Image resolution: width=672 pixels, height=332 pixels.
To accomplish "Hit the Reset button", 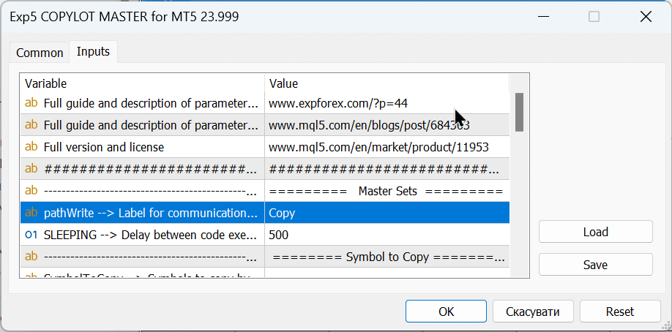I will tap(619, 311).
